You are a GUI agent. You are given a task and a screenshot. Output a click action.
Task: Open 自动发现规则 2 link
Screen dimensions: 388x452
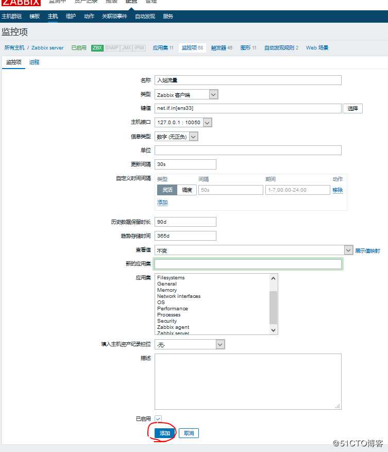tap(281, 48)
